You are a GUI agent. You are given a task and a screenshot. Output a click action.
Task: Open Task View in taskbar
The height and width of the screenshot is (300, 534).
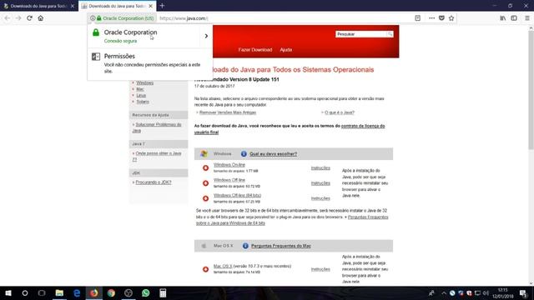click(42, 292)
